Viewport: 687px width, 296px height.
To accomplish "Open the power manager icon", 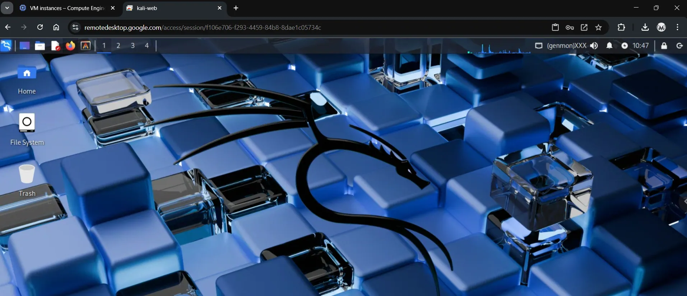I will [x=625, y=46].
